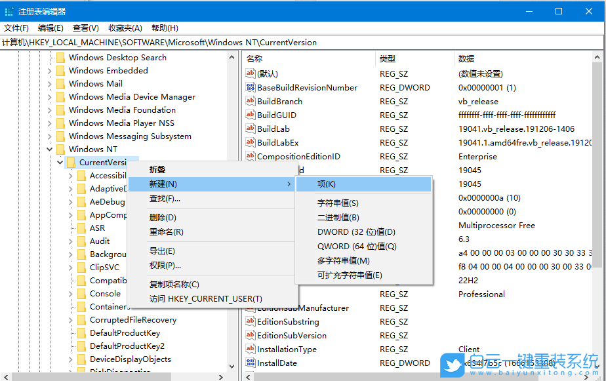Open the 文件(F) menu
Screen dimensions: 606x381
tap(18, 28)
